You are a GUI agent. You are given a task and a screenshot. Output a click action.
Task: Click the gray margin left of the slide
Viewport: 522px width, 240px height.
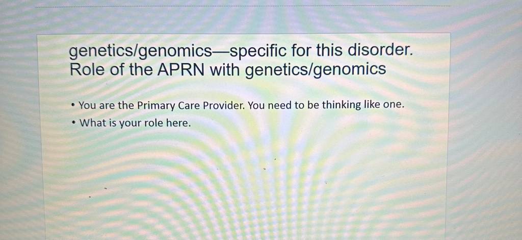point(18,133)
